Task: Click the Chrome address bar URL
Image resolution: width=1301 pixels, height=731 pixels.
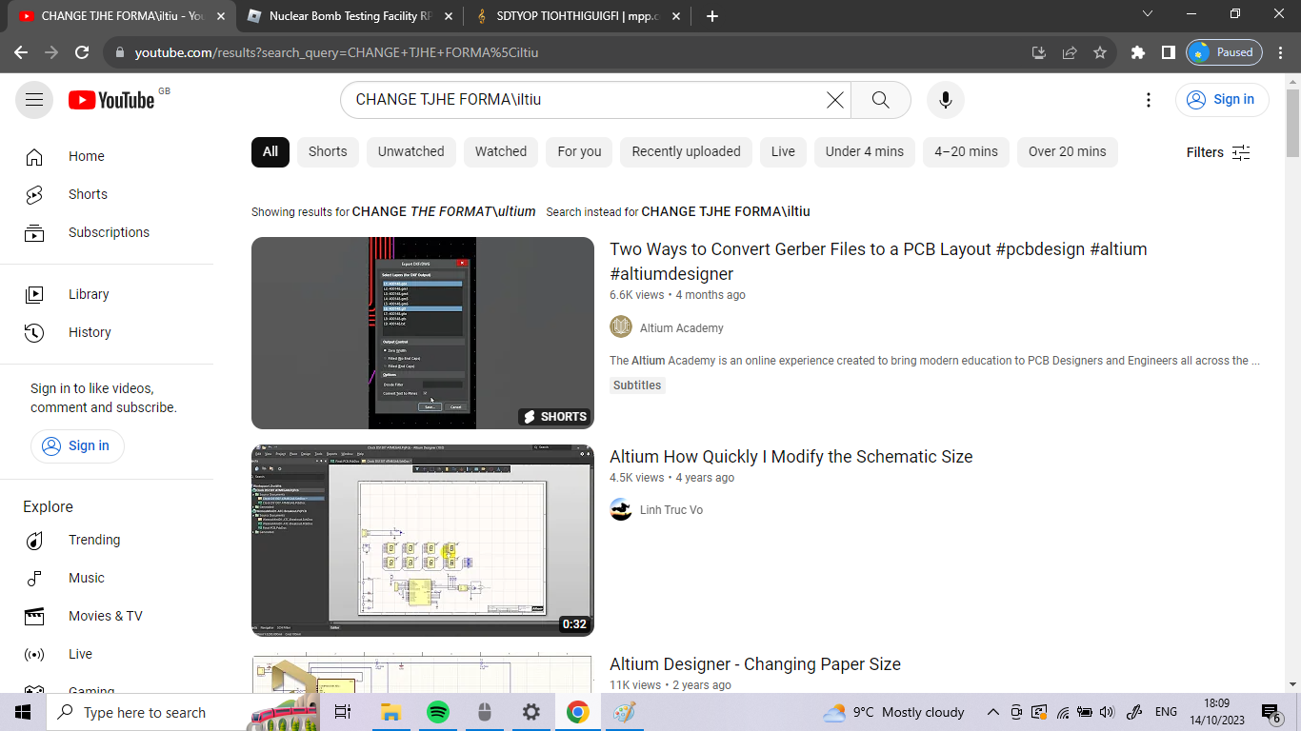Action: click(337, 52)
